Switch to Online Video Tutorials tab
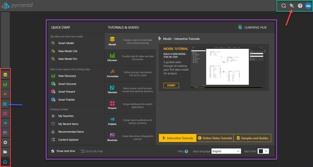 pyautogui.click(x=215, y=138)
